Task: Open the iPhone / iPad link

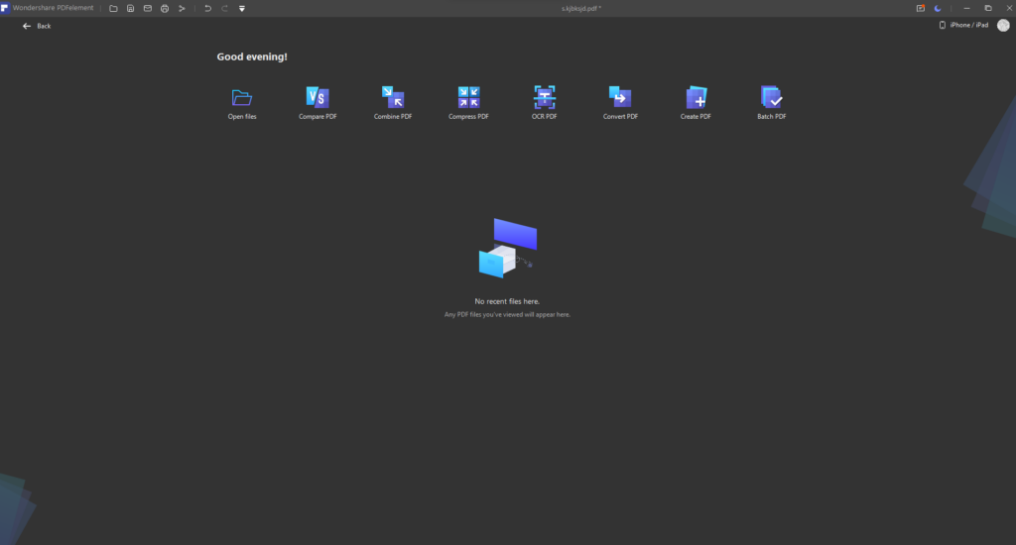Action: coord(963,25)
